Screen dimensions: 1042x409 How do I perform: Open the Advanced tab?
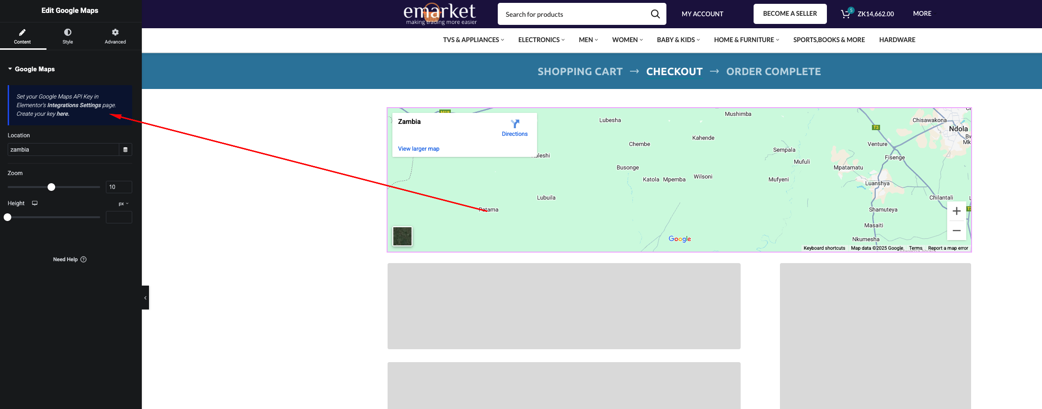115,36
